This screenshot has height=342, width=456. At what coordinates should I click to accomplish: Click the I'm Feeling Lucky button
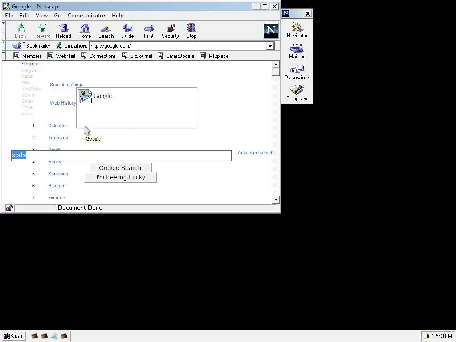coord(121,177)
